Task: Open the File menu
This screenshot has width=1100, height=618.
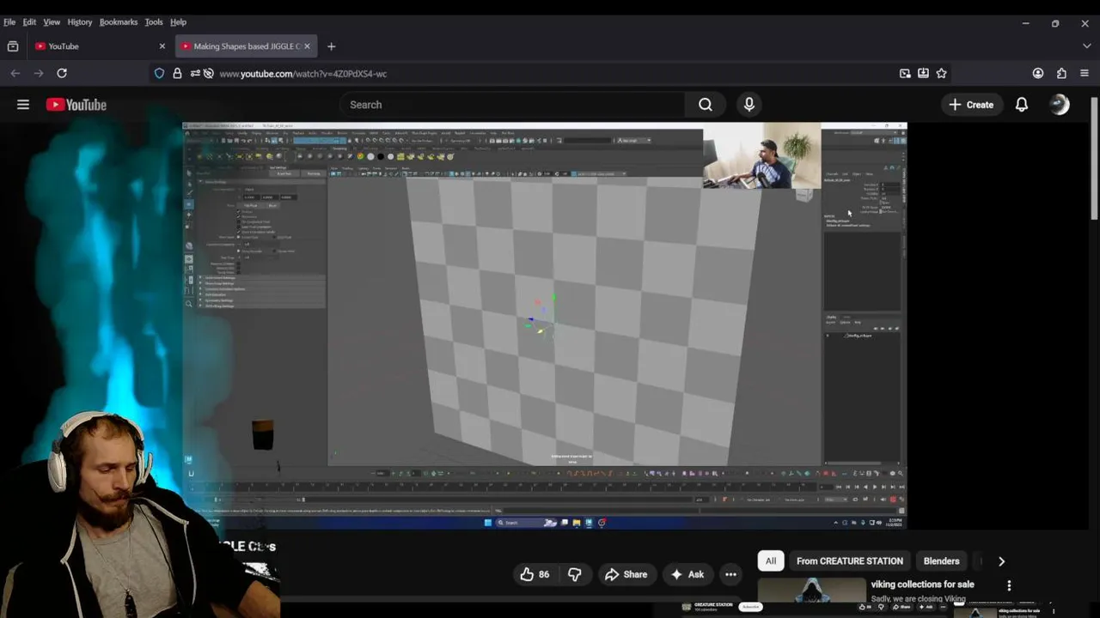Action: pyautogui.click(x=9, y=22)
